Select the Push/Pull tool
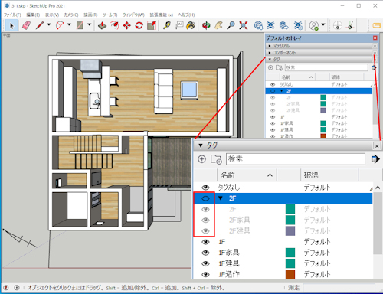 [x=102, y=25]
